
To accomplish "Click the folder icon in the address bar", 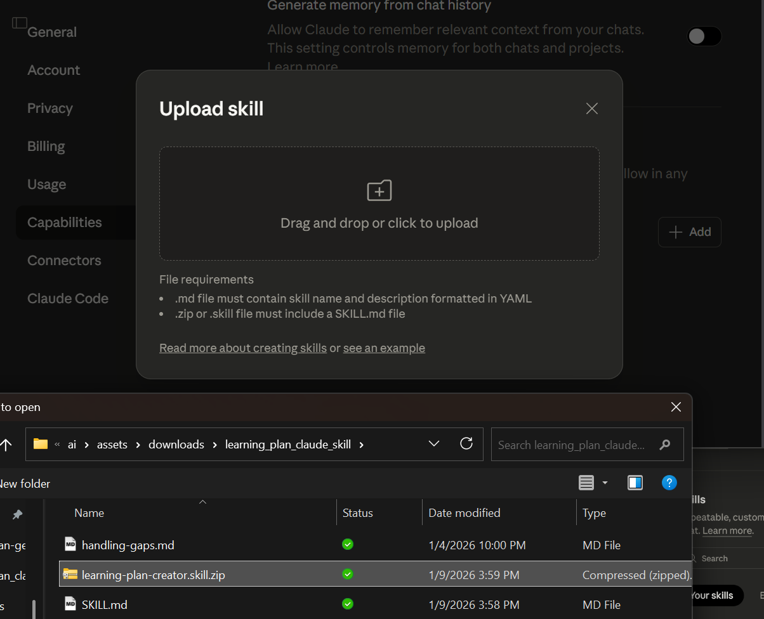I will tap(40, 444).
